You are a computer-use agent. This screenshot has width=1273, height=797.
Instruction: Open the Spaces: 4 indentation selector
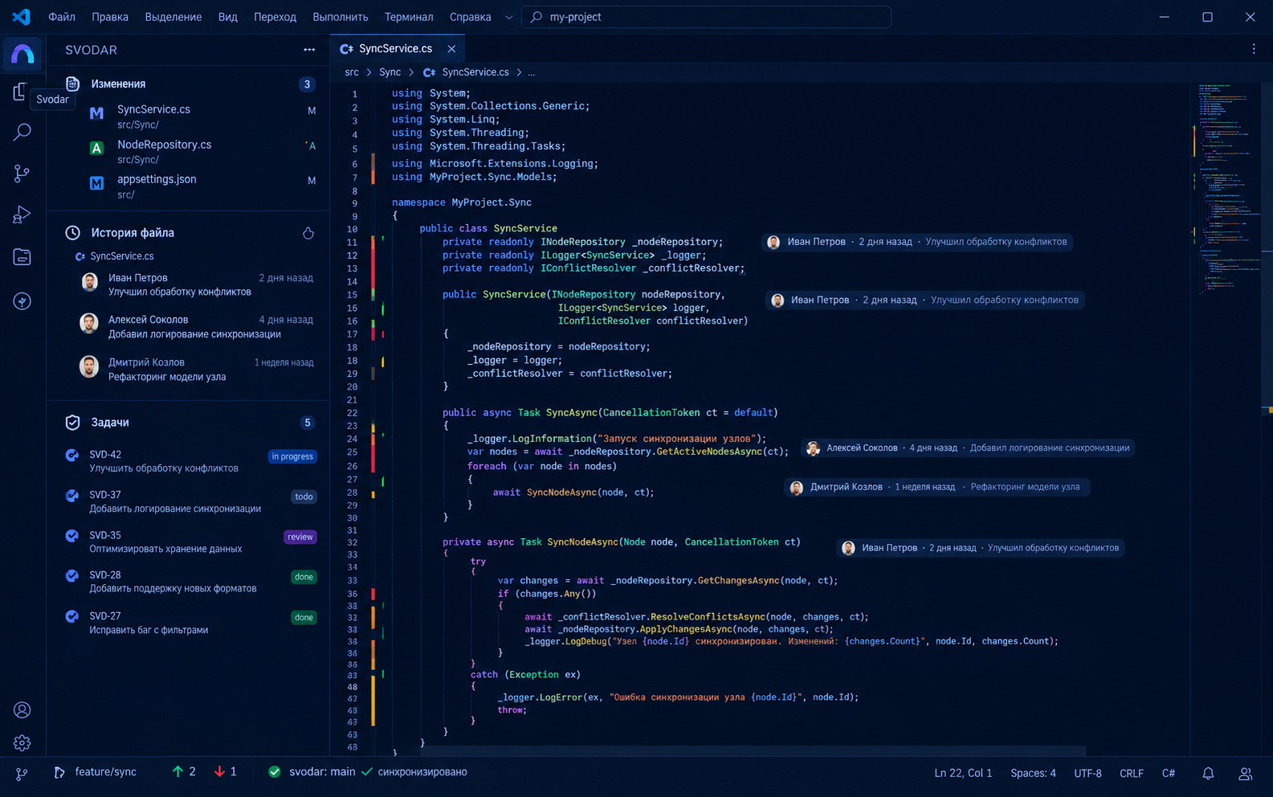click(x=1033, y=773)
